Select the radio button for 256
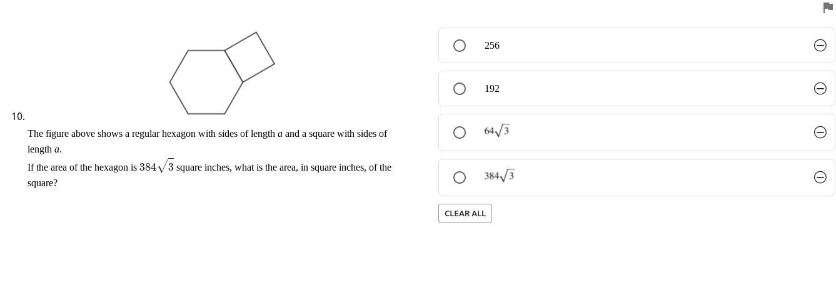The height and width of the screenshot is (285, 836). [460, 46]
